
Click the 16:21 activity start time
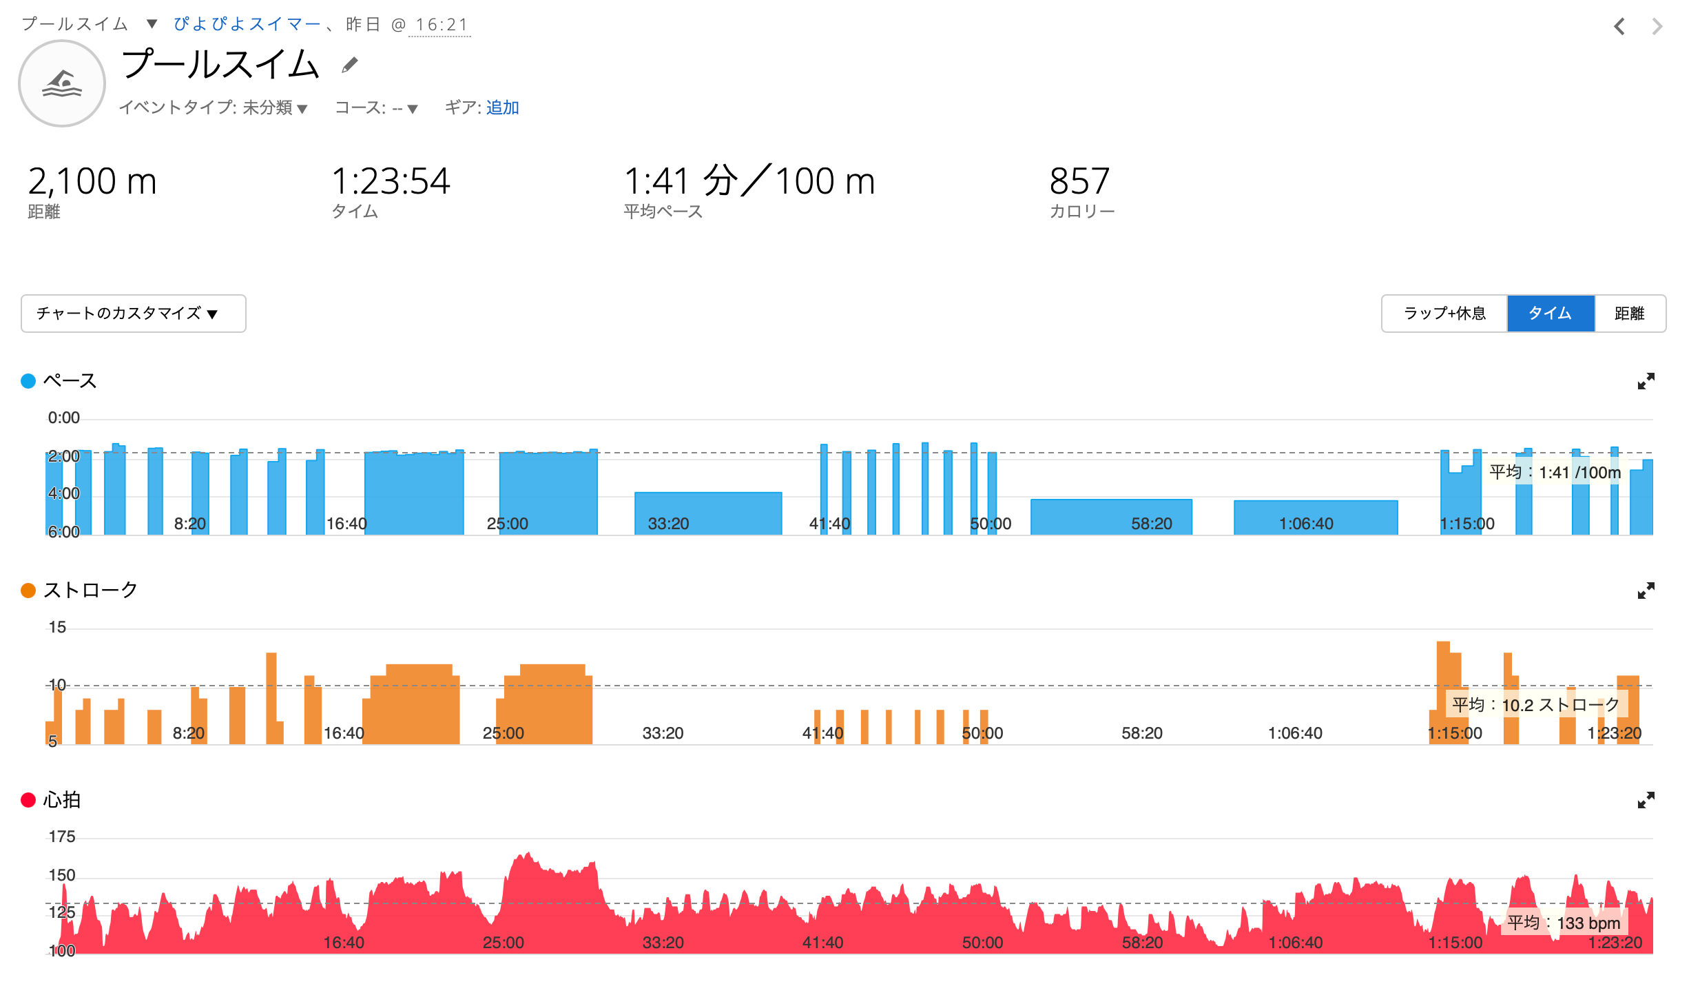coord(441,25)
